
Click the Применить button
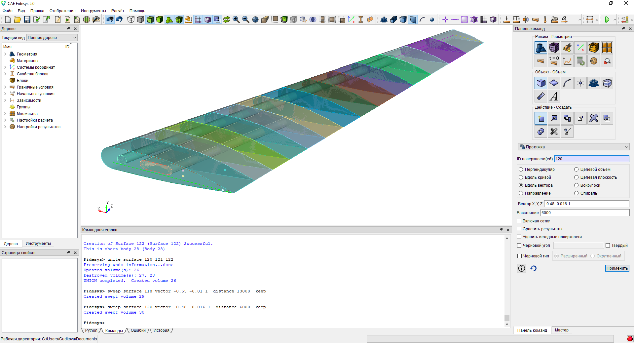point(617,268)
